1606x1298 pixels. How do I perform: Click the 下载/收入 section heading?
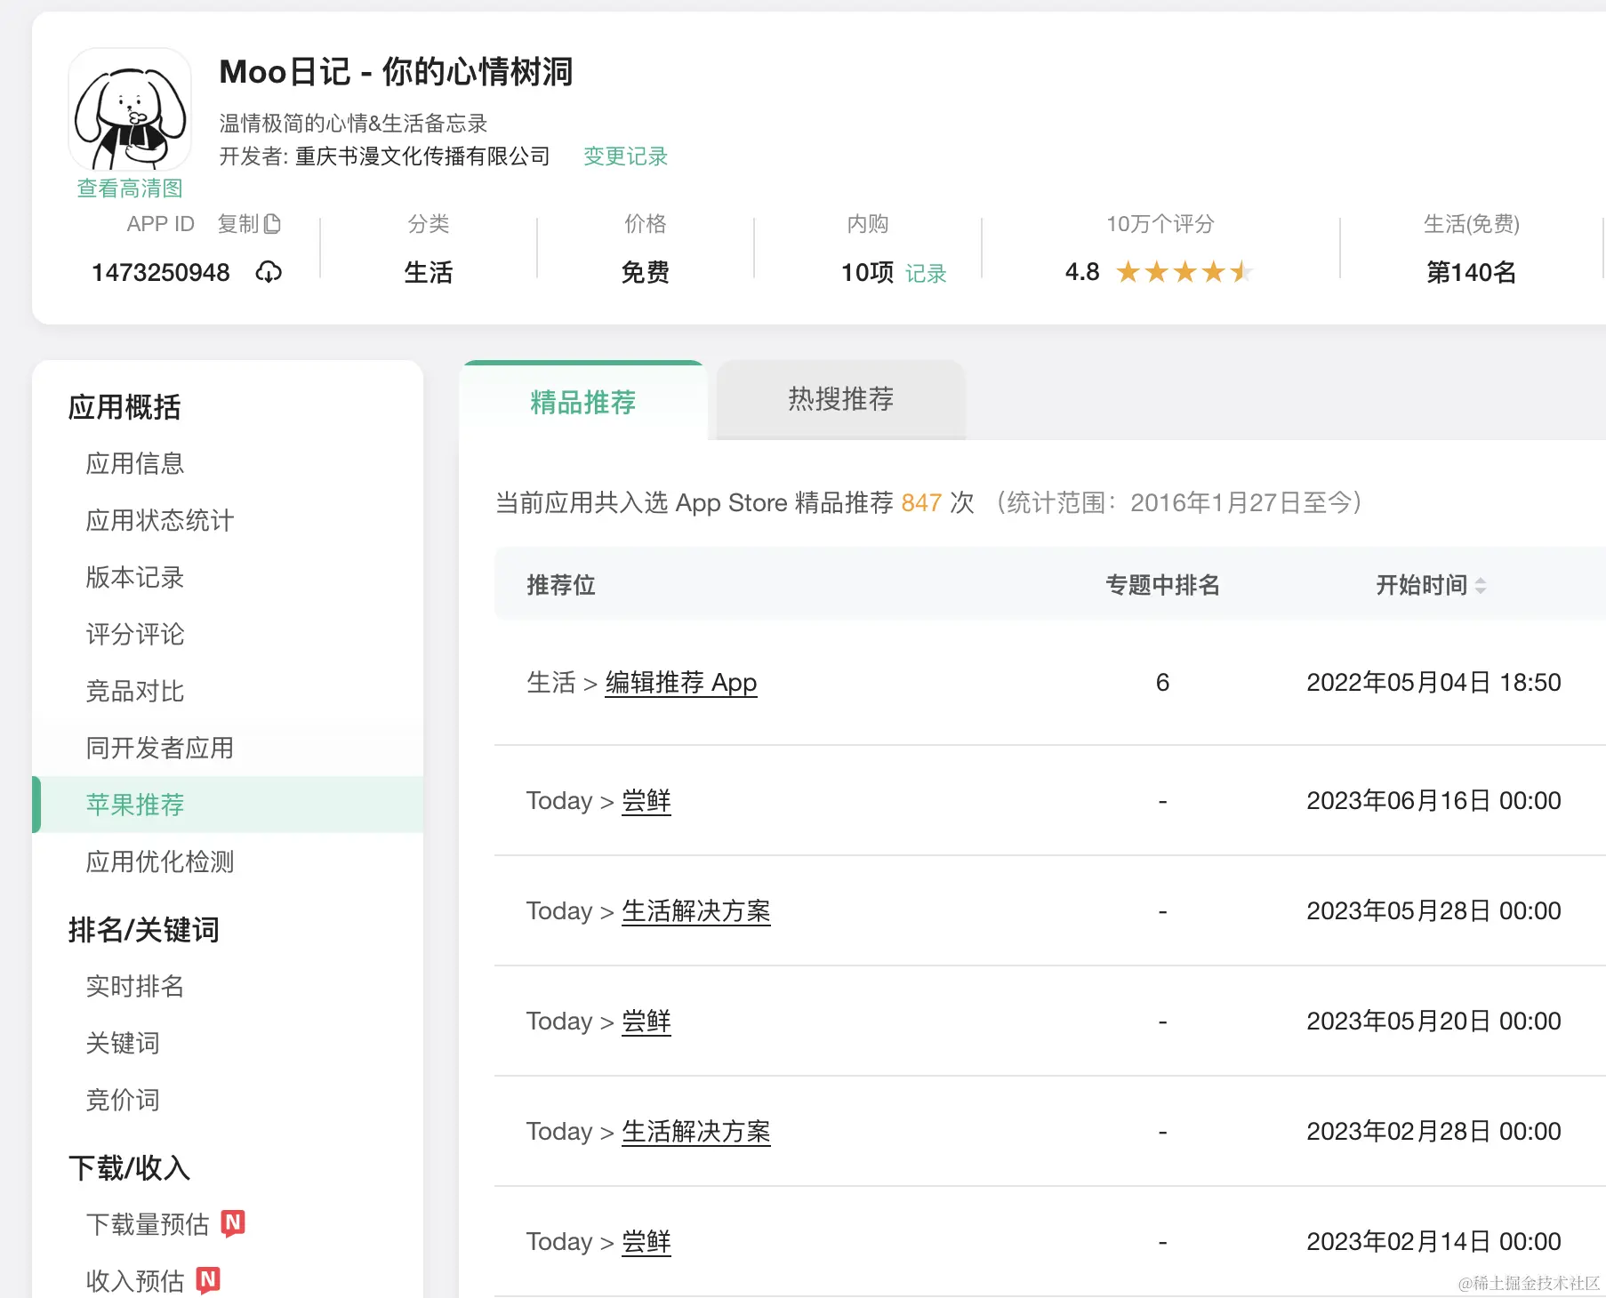(x=130, y=1168)
